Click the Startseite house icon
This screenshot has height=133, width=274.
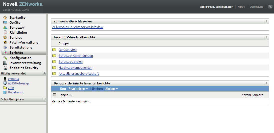pyautogui.click(x=5, y=17)
